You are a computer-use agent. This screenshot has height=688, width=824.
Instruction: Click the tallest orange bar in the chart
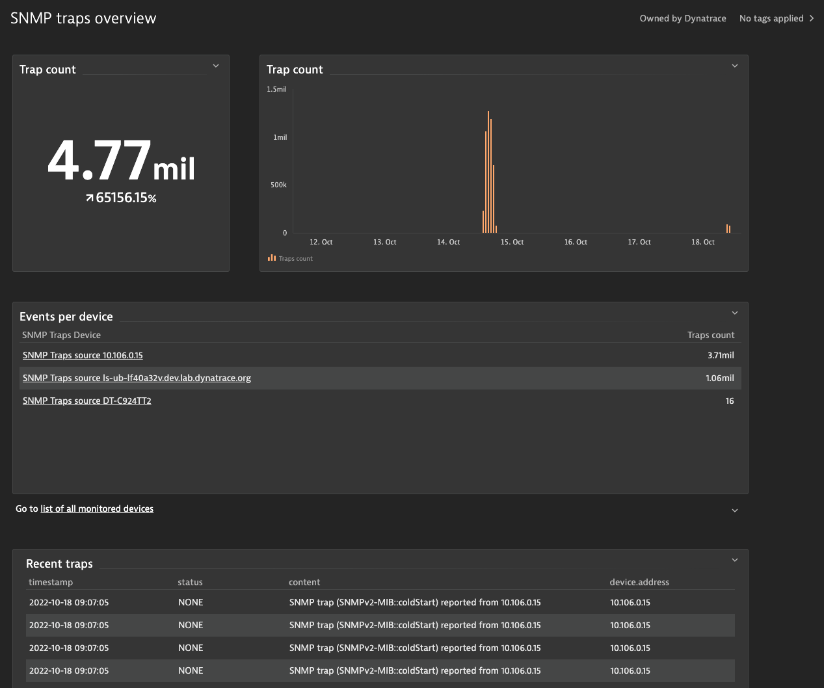pyautogui.click(x=488, y=172)
